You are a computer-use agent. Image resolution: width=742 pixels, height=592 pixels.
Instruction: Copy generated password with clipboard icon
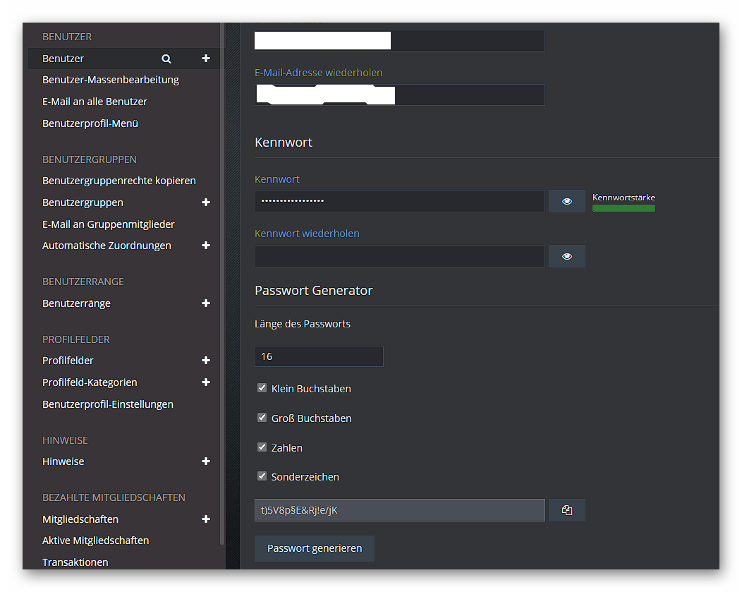[x=567, y=510]
